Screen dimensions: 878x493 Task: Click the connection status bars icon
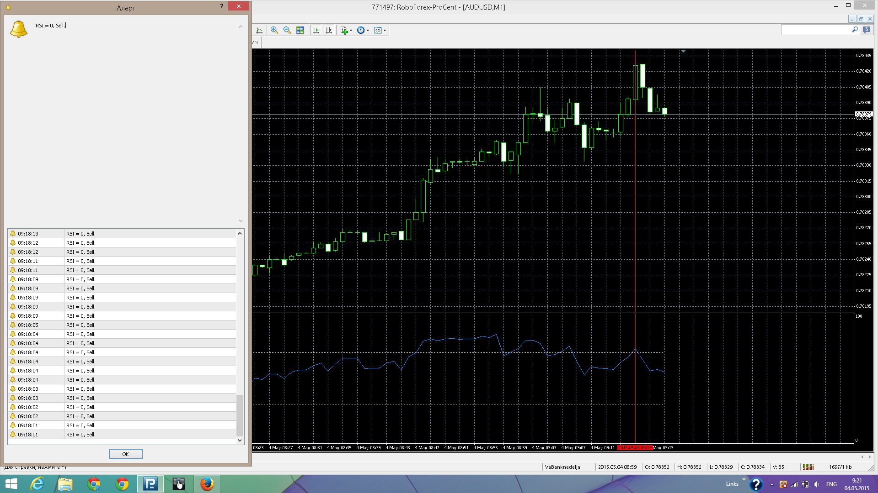point(808,467)
